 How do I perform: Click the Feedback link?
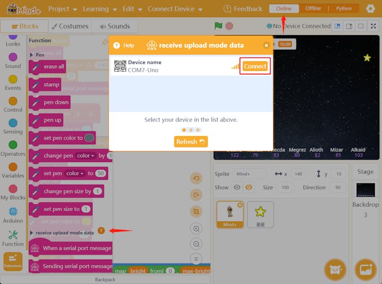point(243,9)
